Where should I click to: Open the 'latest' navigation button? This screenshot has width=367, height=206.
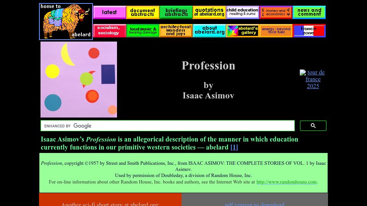[x=110, y=12]
